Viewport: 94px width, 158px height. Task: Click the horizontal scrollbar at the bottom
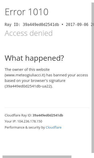click(x=37, y=157)
